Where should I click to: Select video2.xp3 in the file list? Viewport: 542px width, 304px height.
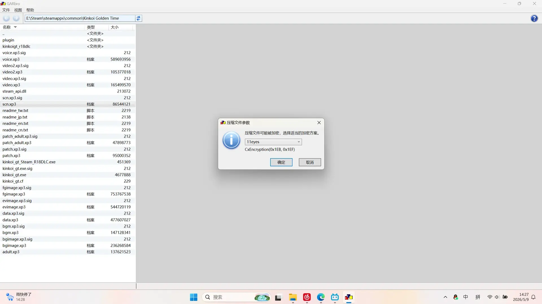(68, 72)
